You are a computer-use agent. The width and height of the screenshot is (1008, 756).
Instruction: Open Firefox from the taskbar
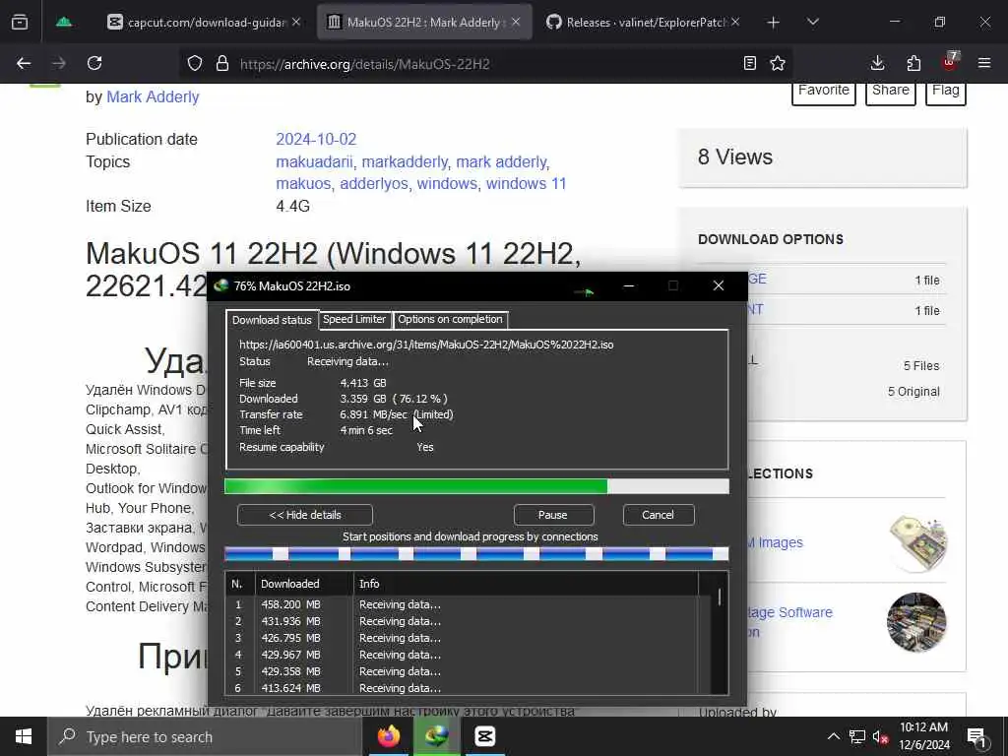point(388,736)
